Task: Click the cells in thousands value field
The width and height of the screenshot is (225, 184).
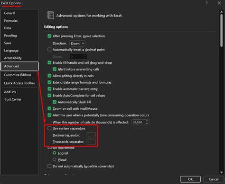Action: pos(139,122)
